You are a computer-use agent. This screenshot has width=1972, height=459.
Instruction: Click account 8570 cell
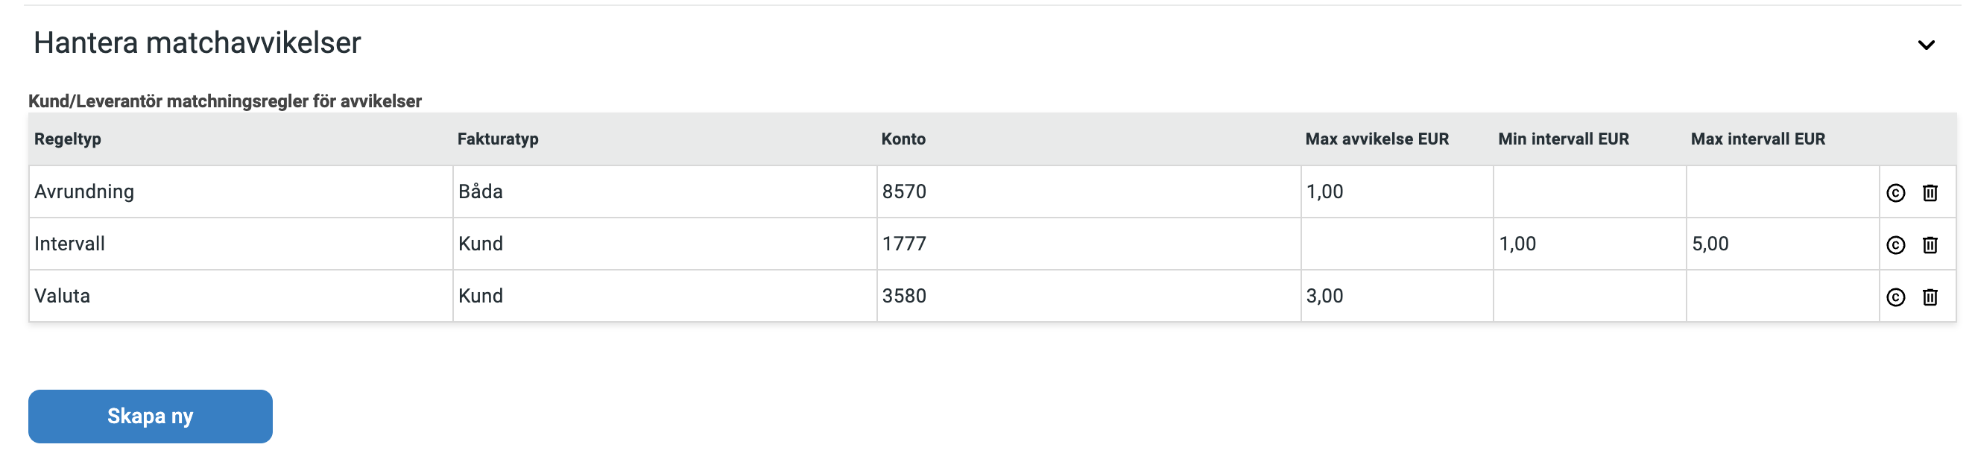pos(1089,192)
